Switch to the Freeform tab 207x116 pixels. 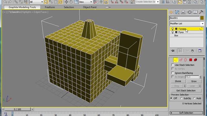pos(50,7)
